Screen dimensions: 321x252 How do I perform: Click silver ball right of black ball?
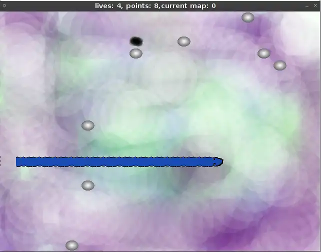click(x=184, y=41)
